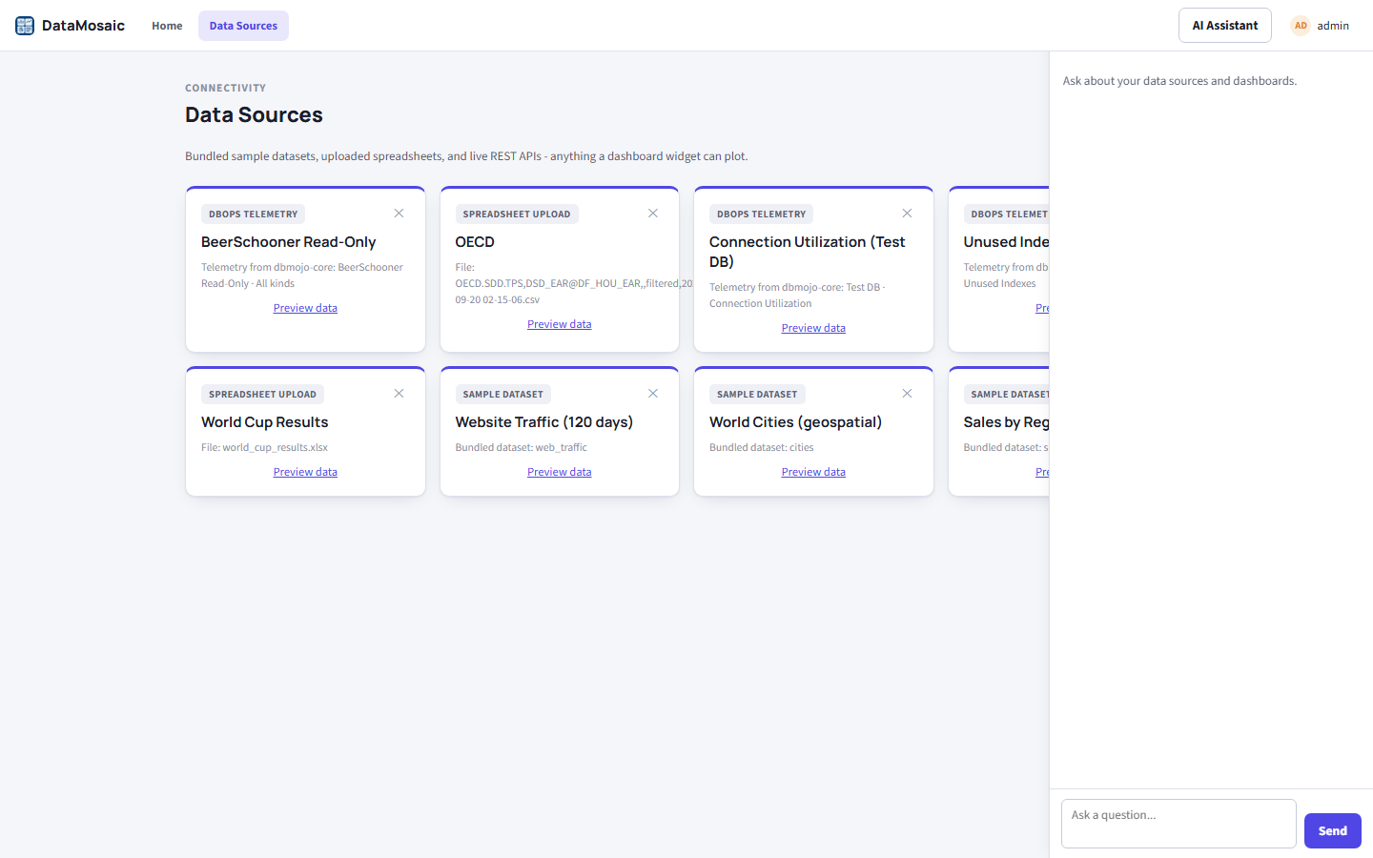Image resolution: width=1373 pixels, height=858 pixels.
Task: Remove World Cup Results source with X
Action: pyautogui.click(x=399, y=394)
